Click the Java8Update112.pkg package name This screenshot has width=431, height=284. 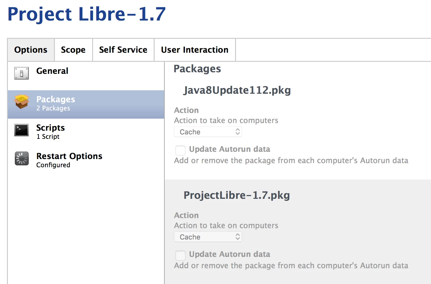(237, 90)
